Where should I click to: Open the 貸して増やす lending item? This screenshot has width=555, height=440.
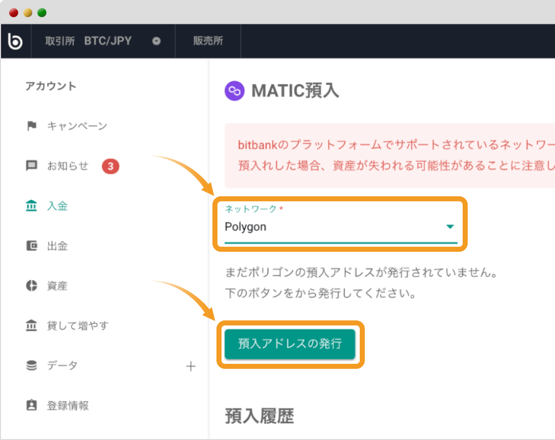(x=78, y=325)
